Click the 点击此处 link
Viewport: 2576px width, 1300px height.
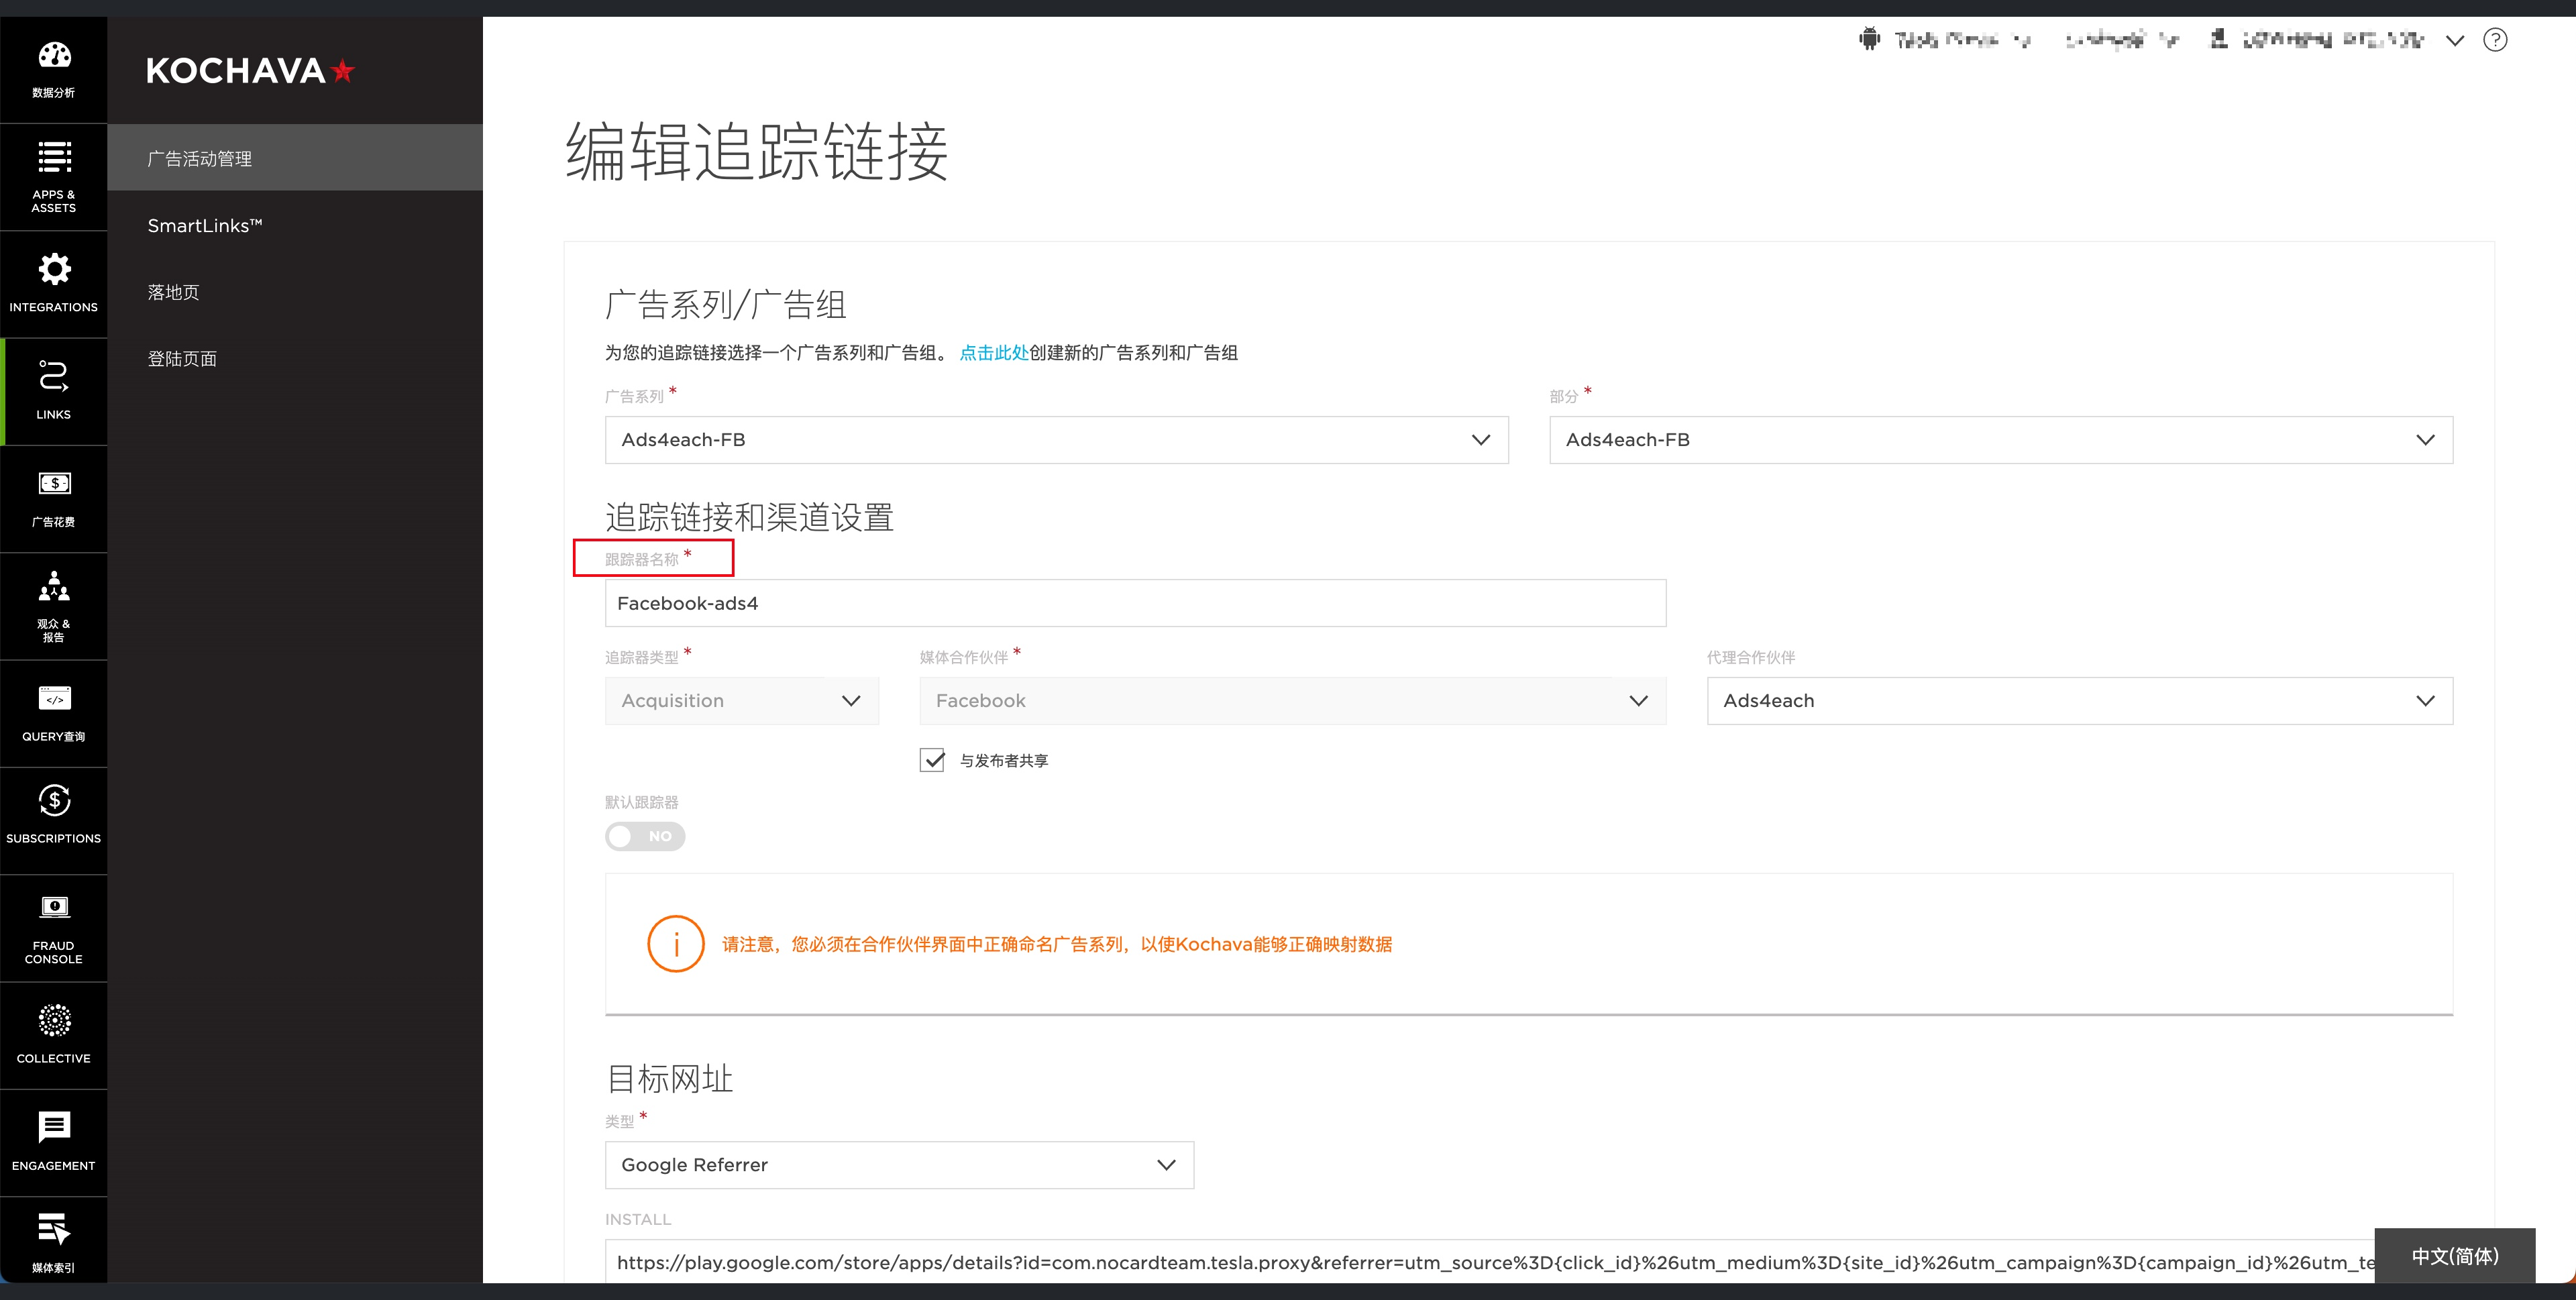994,353
